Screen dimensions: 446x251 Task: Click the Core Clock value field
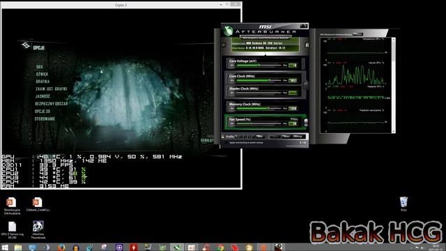point(293,81)
